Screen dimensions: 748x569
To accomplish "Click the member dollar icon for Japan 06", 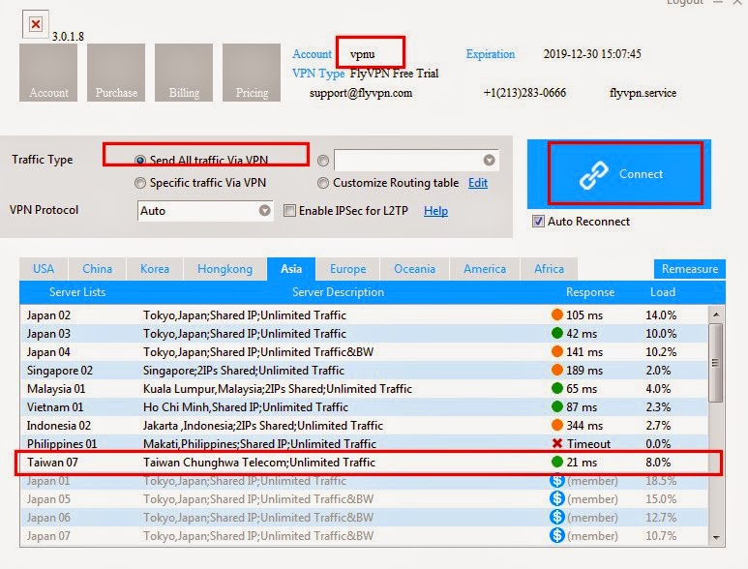I will pyautogui.click(x=556, y=517).
